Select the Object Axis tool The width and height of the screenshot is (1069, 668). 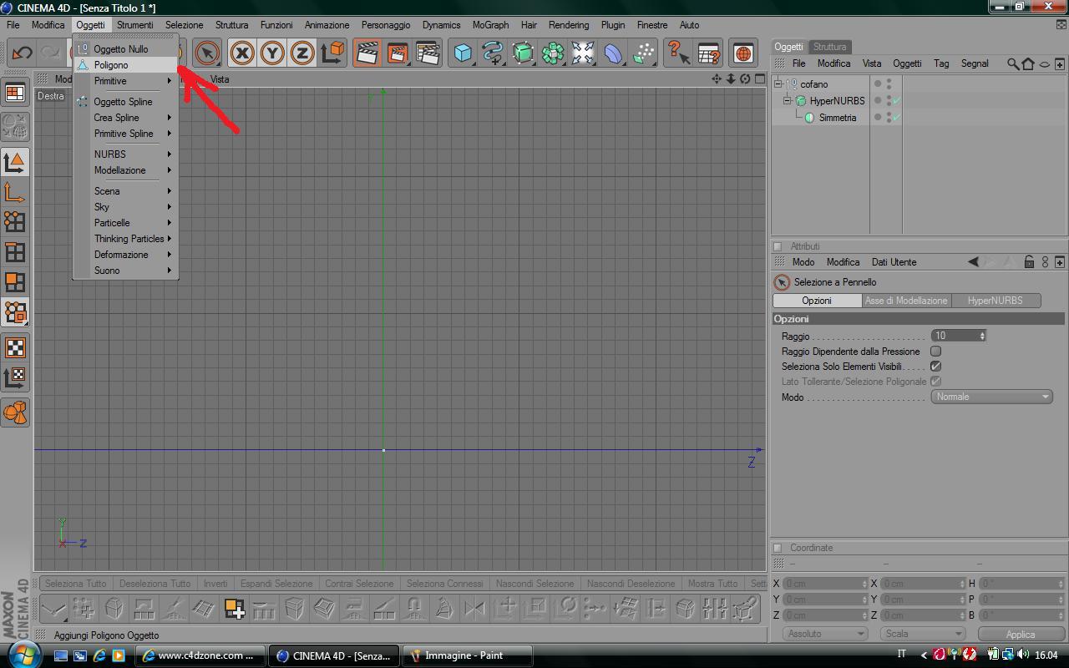(15, 192)
